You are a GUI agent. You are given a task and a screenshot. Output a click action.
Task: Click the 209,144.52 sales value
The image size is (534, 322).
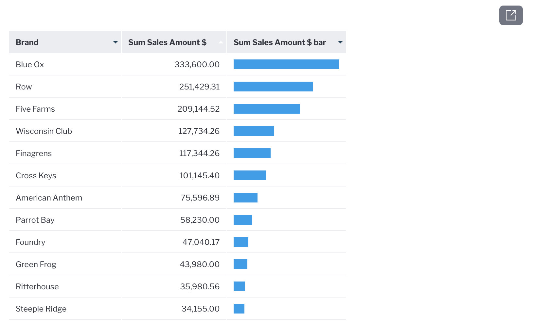(199, 109)
